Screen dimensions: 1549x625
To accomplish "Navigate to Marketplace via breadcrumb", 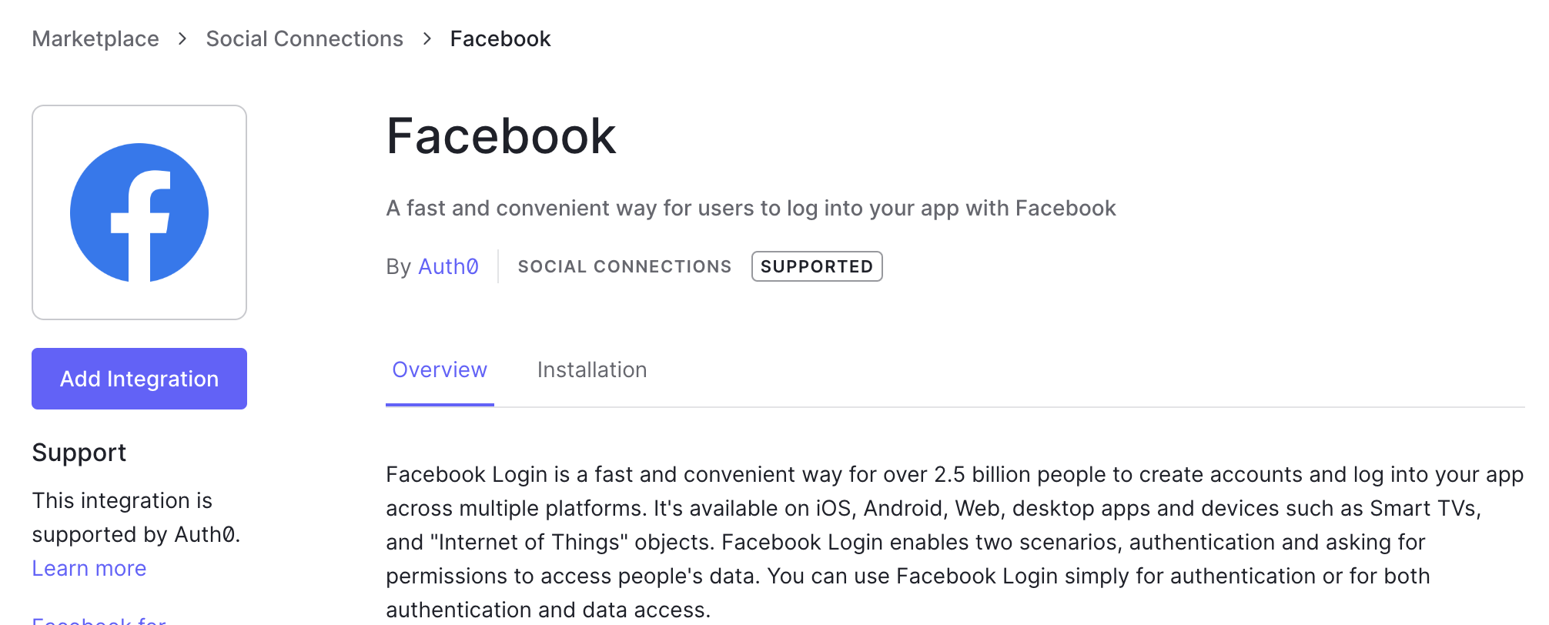I will click(x=95, y=38).
